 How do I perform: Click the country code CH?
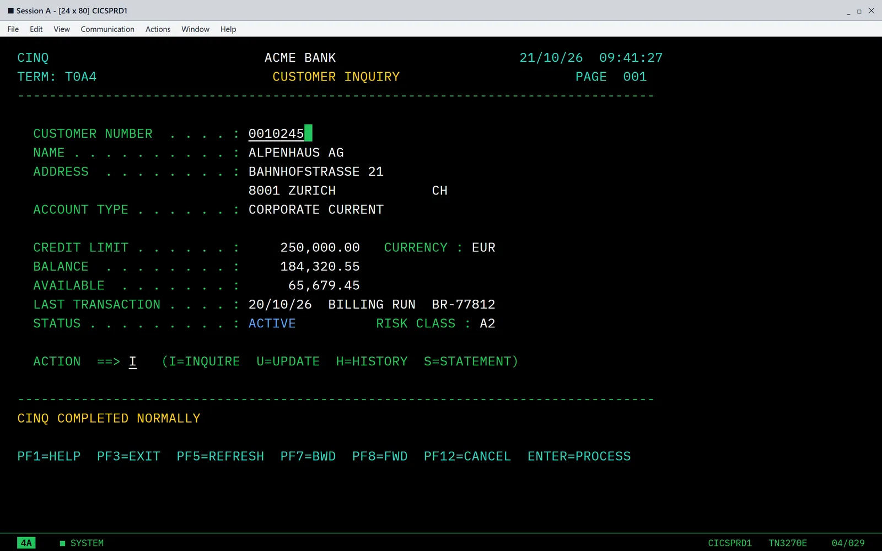[x=440, y=191]
